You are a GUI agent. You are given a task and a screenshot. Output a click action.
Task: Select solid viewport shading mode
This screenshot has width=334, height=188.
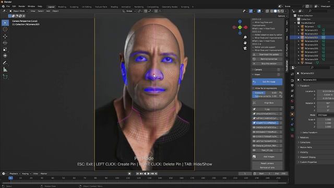coord(275,11)
